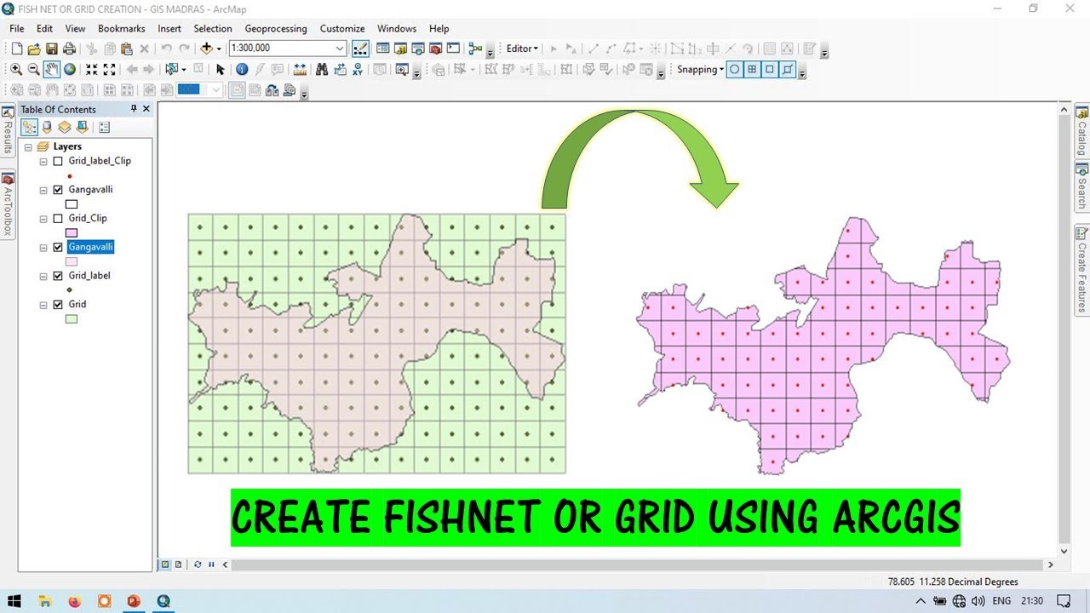Screen dimensions: 1090x613
Task: Enable the Grid_Clip layer checkbox
Action: 58,219
